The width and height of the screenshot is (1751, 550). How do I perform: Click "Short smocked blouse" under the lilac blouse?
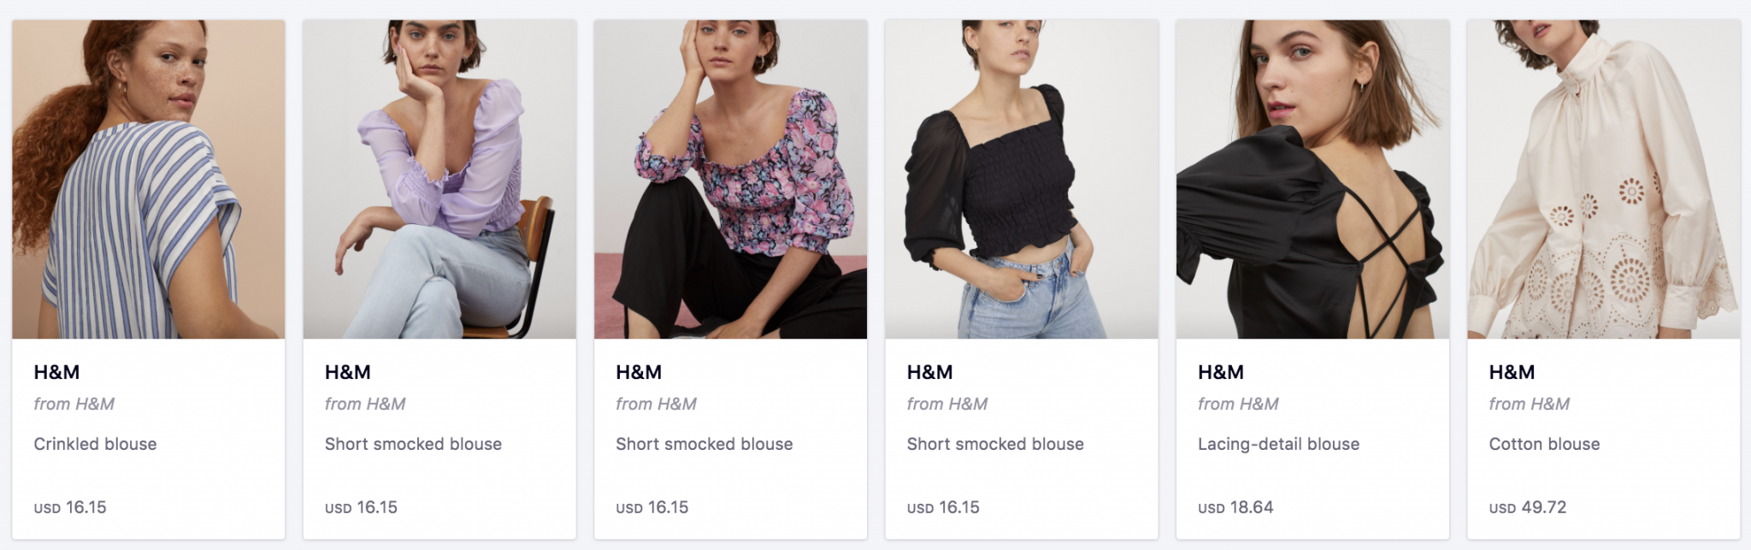coord(413,444)
